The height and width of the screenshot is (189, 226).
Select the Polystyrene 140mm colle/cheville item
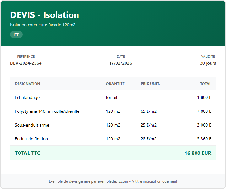point(47,111)
